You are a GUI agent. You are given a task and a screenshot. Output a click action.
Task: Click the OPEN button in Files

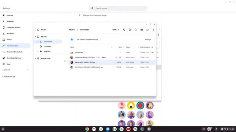[114, 30]
